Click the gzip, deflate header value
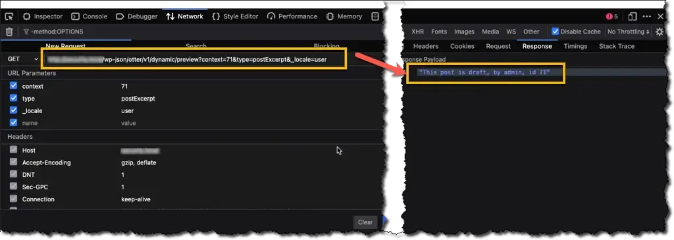Screen dimensions: 674x240 click(x=138, y=162)
